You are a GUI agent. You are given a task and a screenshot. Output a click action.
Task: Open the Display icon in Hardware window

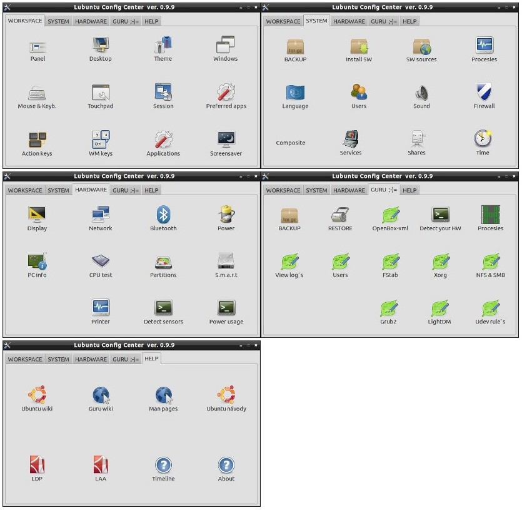point(37,215)
